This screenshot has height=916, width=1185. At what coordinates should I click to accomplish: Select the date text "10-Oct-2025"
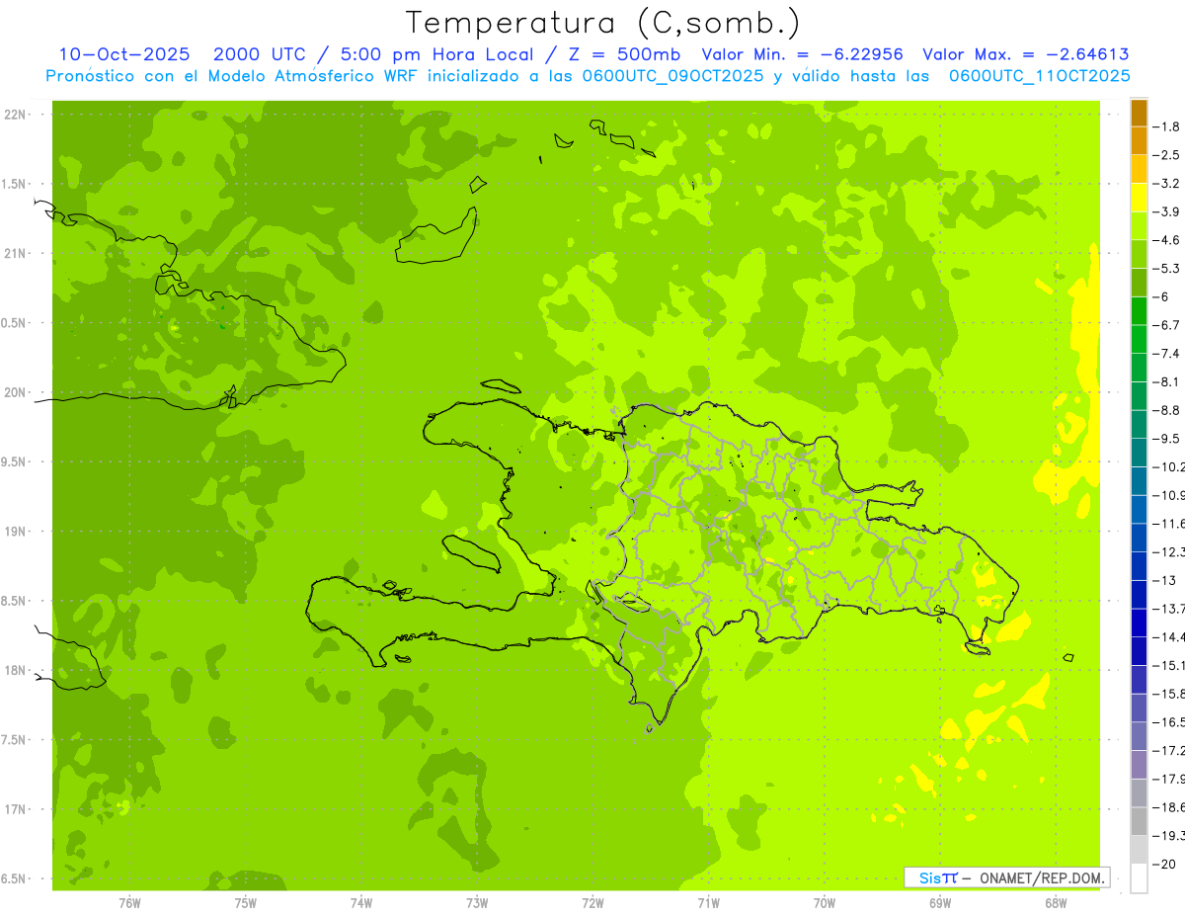(124, 54)
